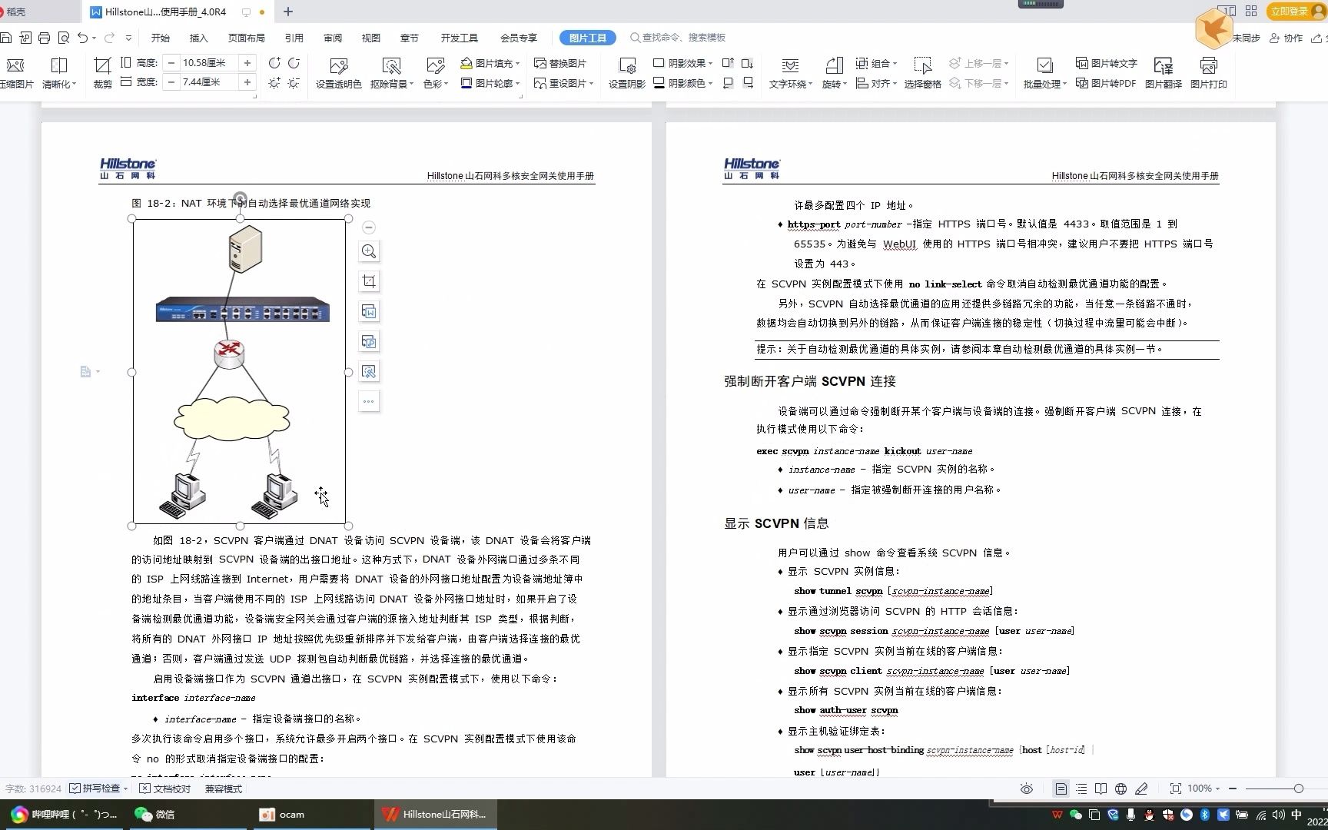Expand the 图片轮廓 picture outline dropdown
This screenshot has height=830, width=1328.
point(518,84)
